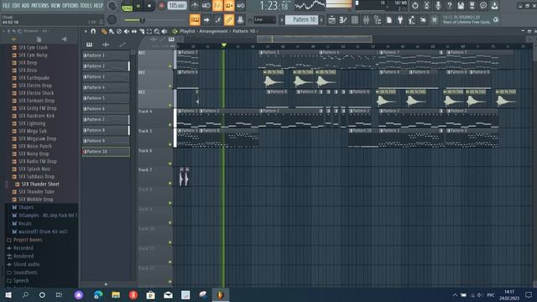Click the audio editor scissors icon

coord(426,6)
